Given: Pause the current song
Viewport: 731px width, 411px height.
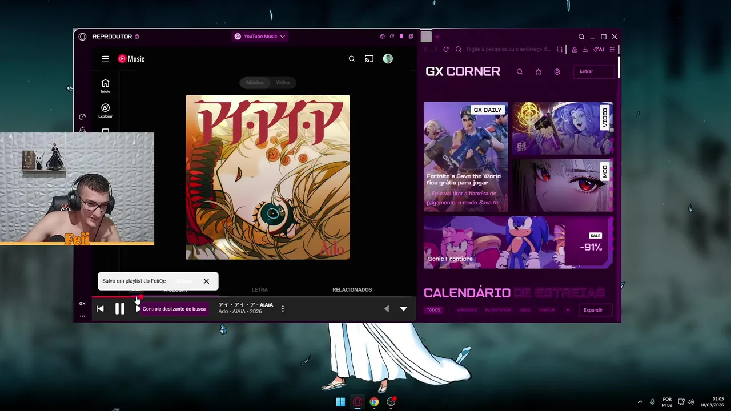Looking at the screenshot, I should 119,309.
